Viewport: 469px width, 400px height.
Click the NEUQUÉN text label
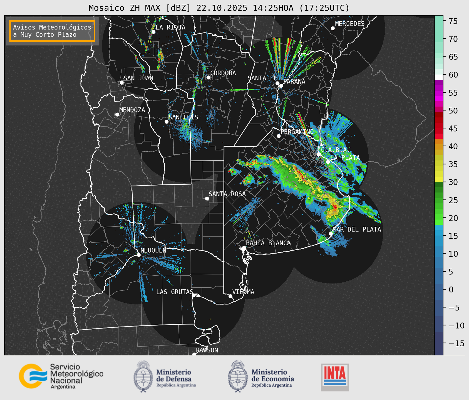pos(153,250)
